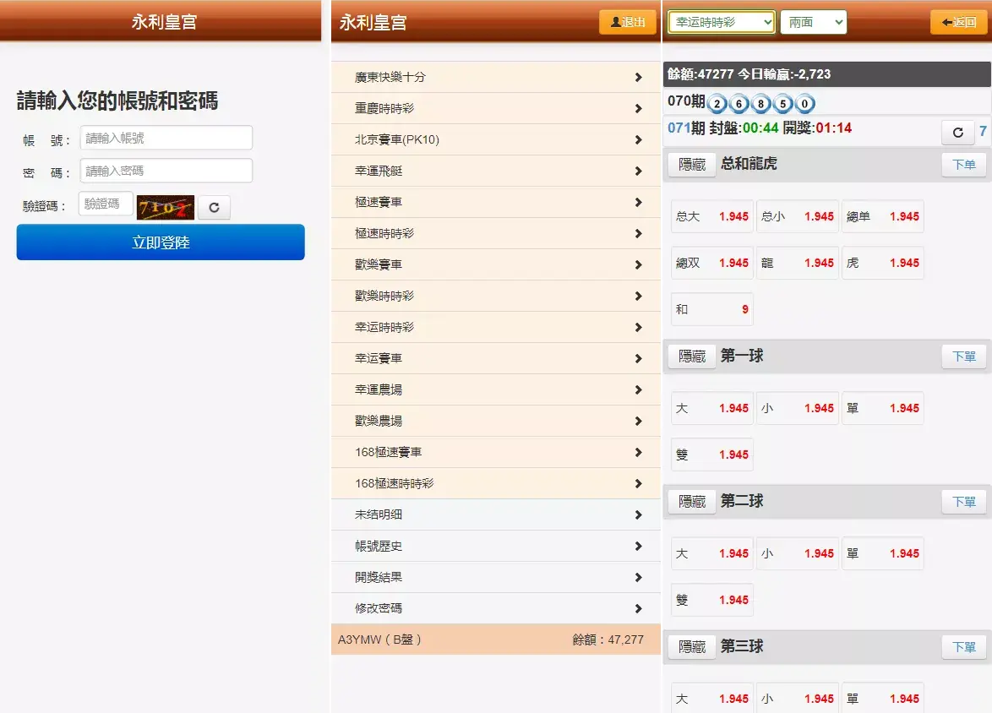
Task: Click the 帳號 account input field
Action: tap(166, 138)
